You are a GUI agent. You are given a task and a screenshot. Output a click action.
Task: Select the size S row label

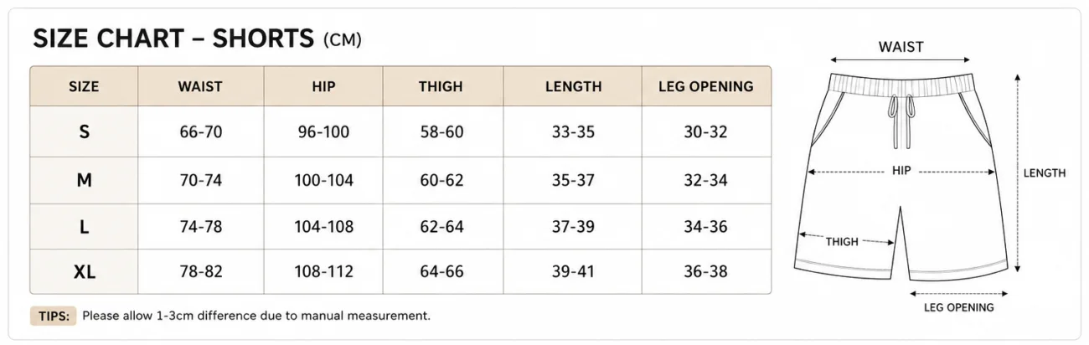84,131
